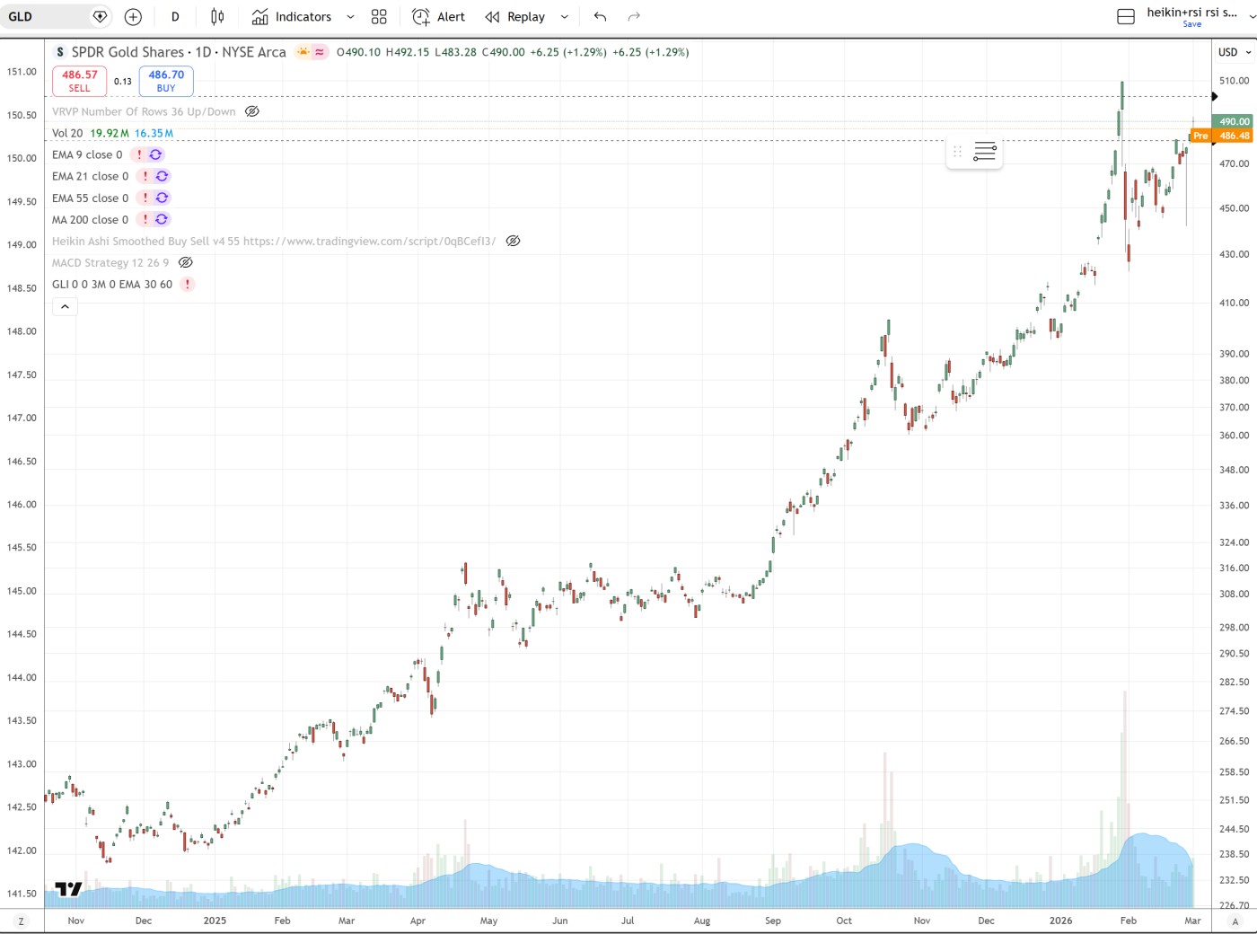Click the refresh icon next to MA 200
Image resolution: width=1257 pixels, height=934 pixels.
[162, 220]
